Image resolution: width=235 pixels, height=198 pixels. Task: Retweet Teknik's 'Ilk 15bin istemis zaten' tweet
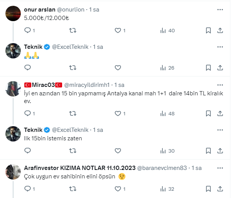pyautogui.click(x=72, y=151)
